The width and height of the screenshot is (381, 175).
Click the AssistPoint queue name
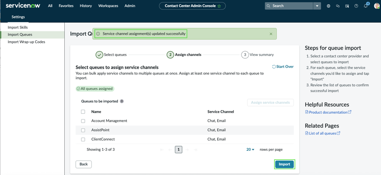(x=100, y=130)
